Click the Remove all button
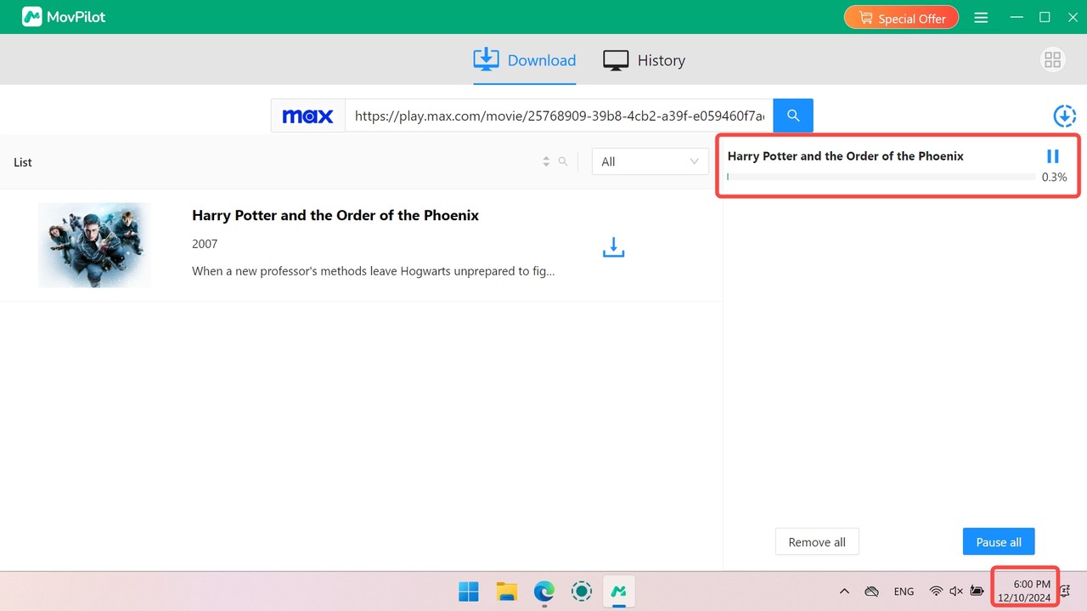Screen dimensions: 1087x611 (817, 542)
